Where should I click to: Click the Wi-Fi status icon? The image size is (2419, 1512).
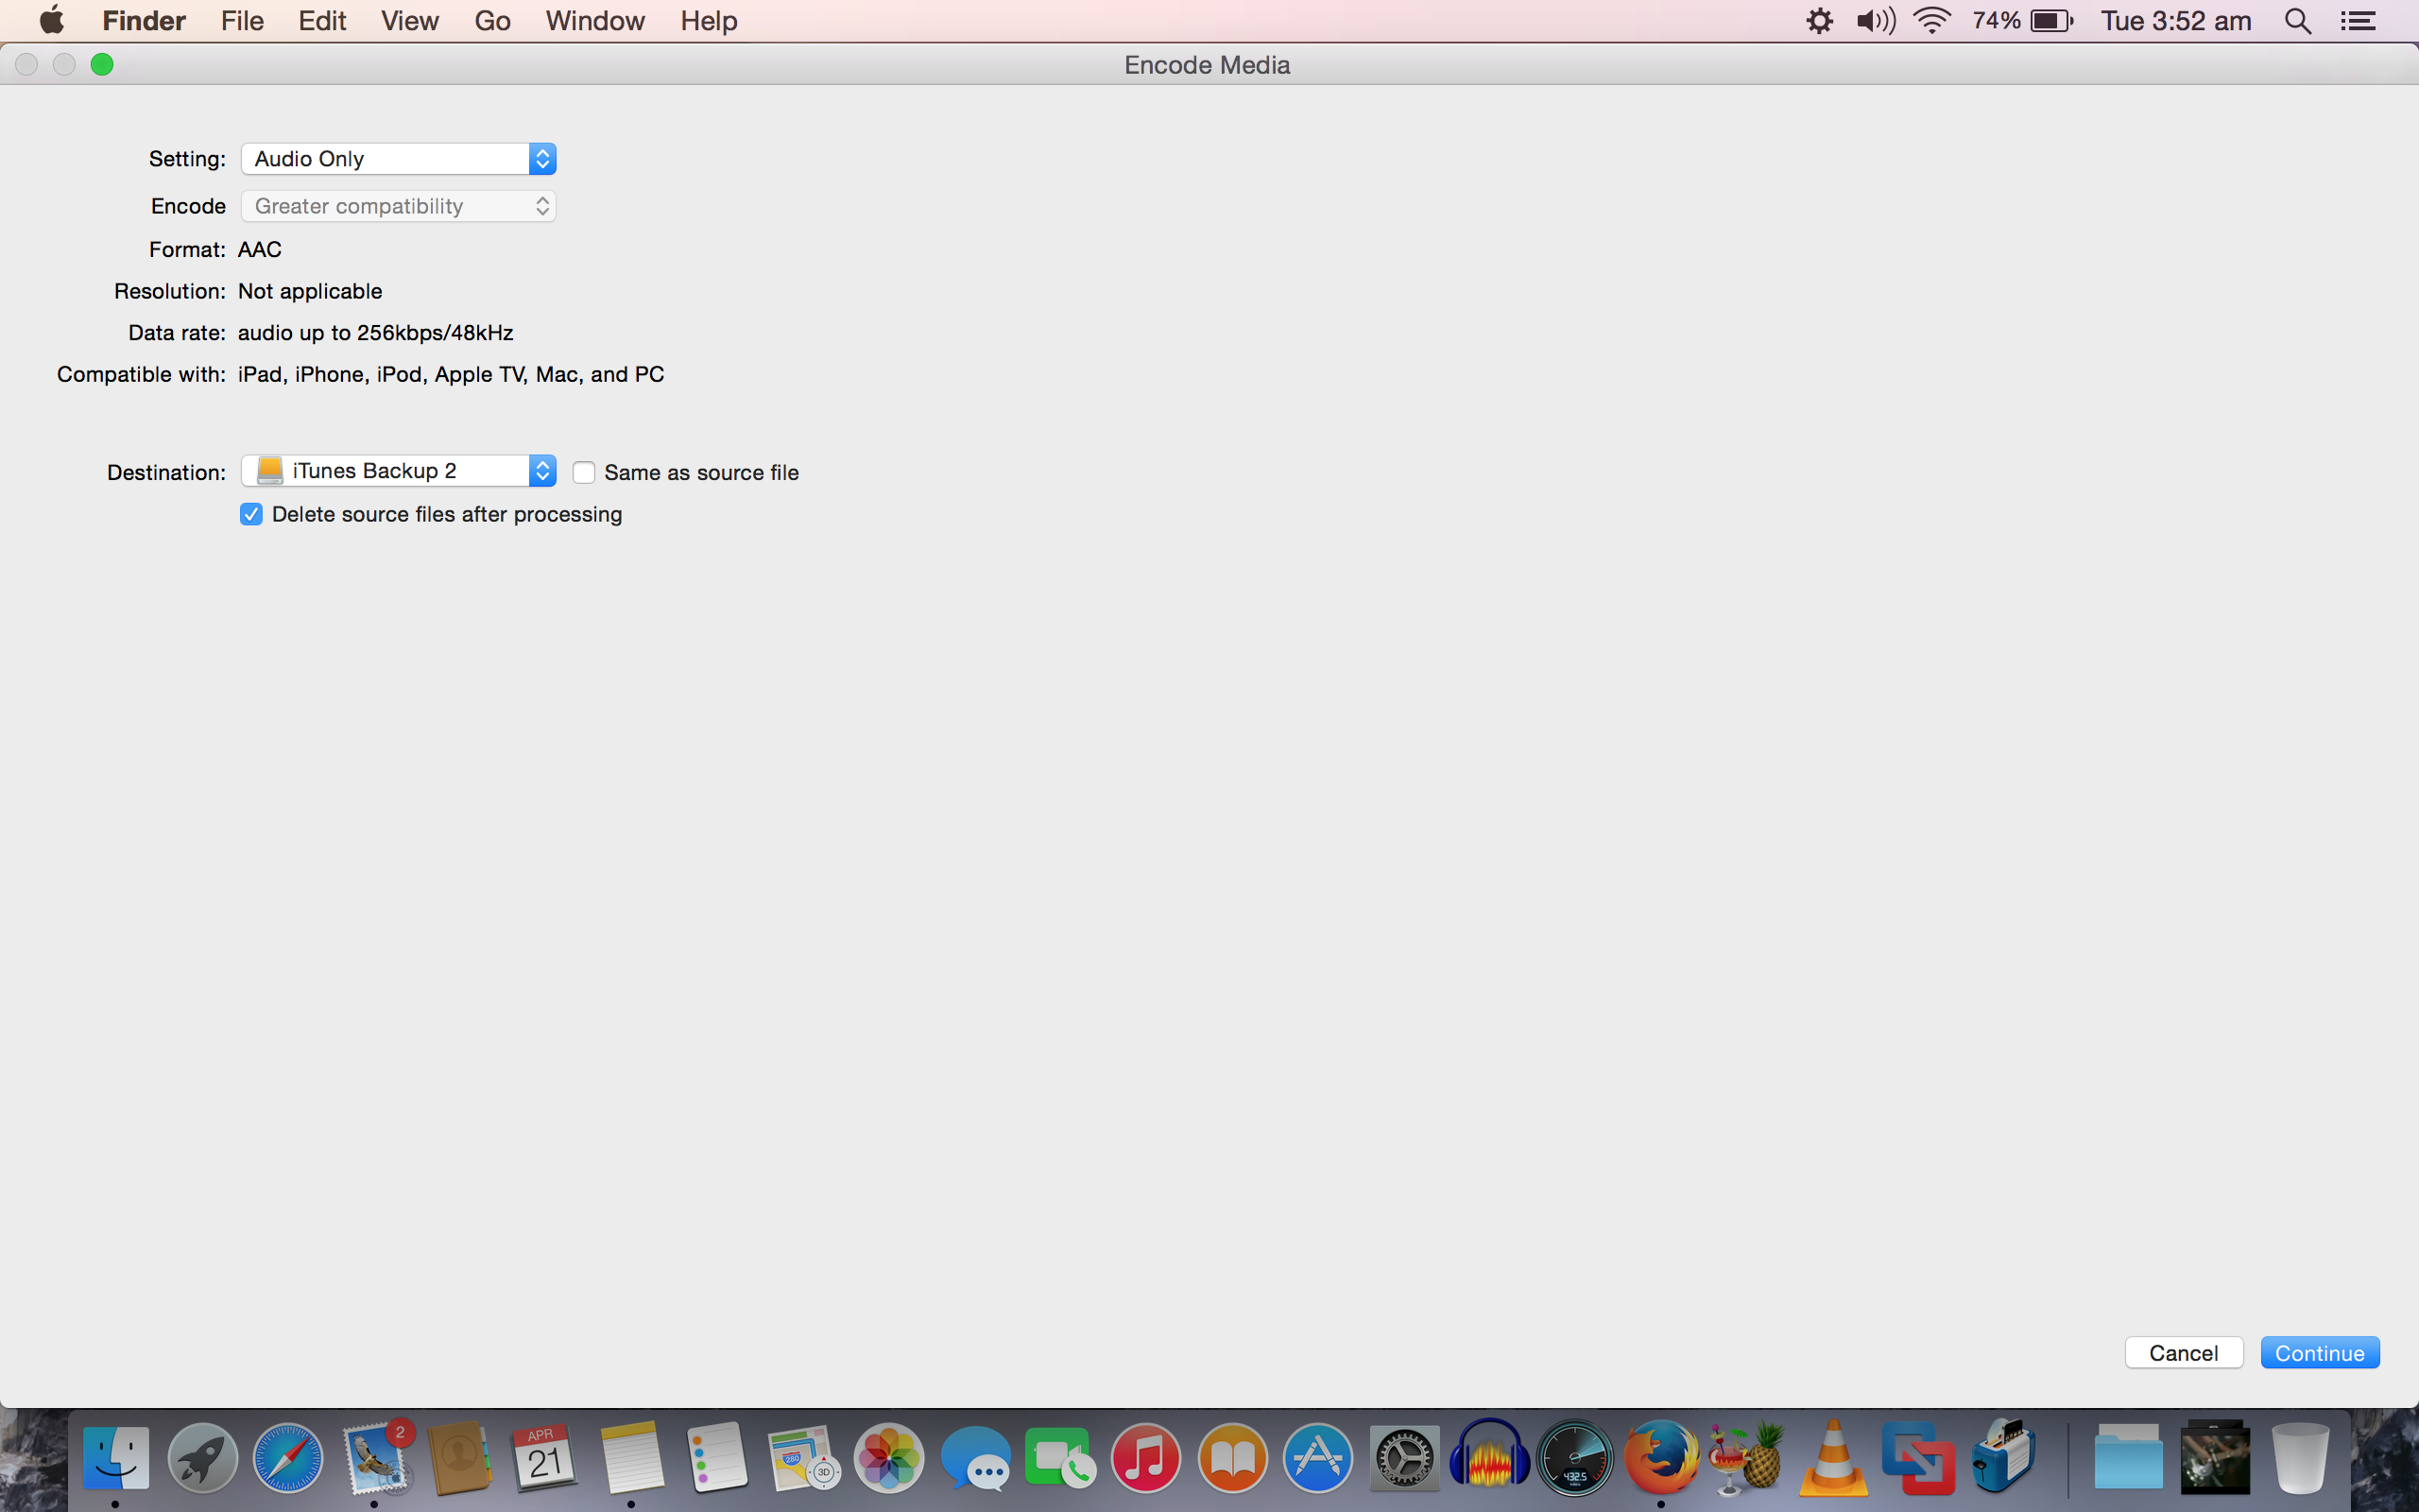[x=1932, y=21]
